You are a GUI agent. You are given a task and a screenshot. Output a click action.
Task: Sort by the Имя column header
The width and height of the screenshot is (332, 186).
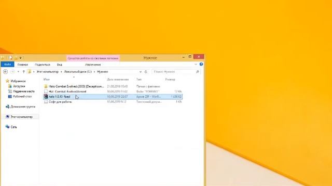pos(46,80)
